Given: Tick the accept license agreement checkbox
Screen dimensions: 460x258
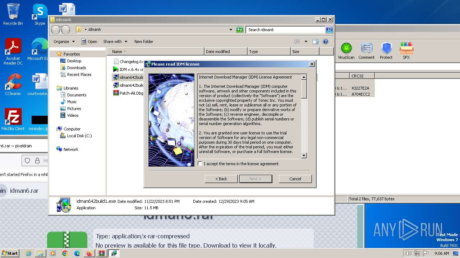Looking at the screenshot, I should coord(200,164).
